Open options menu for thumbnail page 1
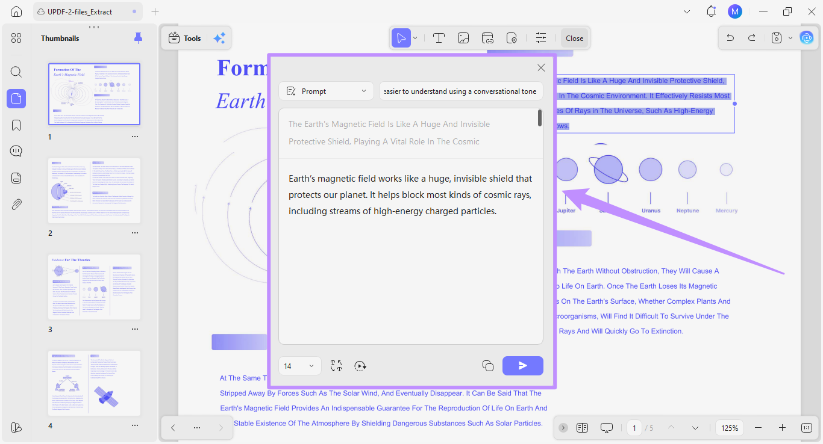 [135, 137]
